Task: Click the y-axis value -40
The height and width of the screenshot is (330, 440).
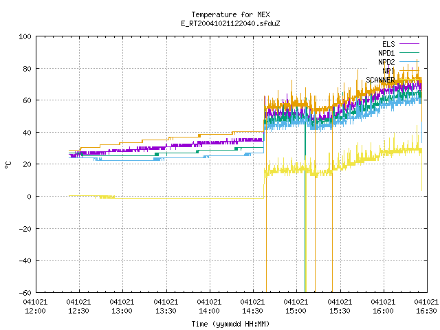Action: [25, 261]
